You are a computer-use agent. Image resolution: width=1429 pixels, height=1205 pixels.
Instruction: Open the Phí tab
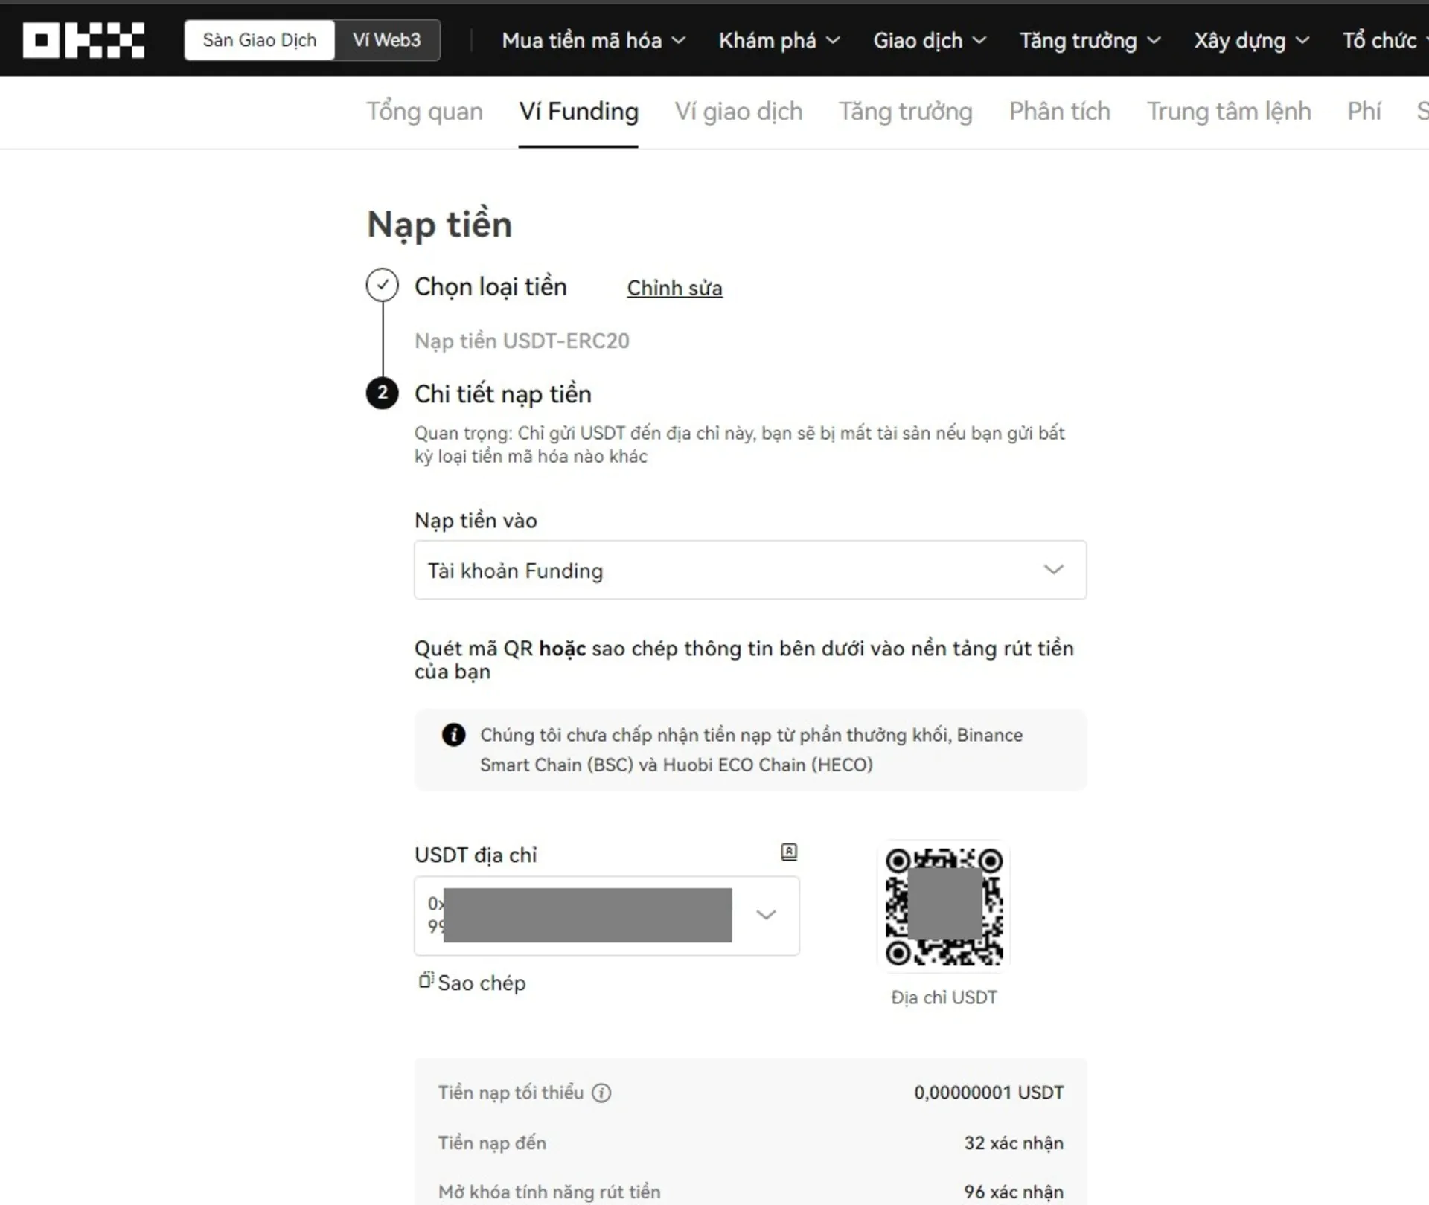(1364, 112)
